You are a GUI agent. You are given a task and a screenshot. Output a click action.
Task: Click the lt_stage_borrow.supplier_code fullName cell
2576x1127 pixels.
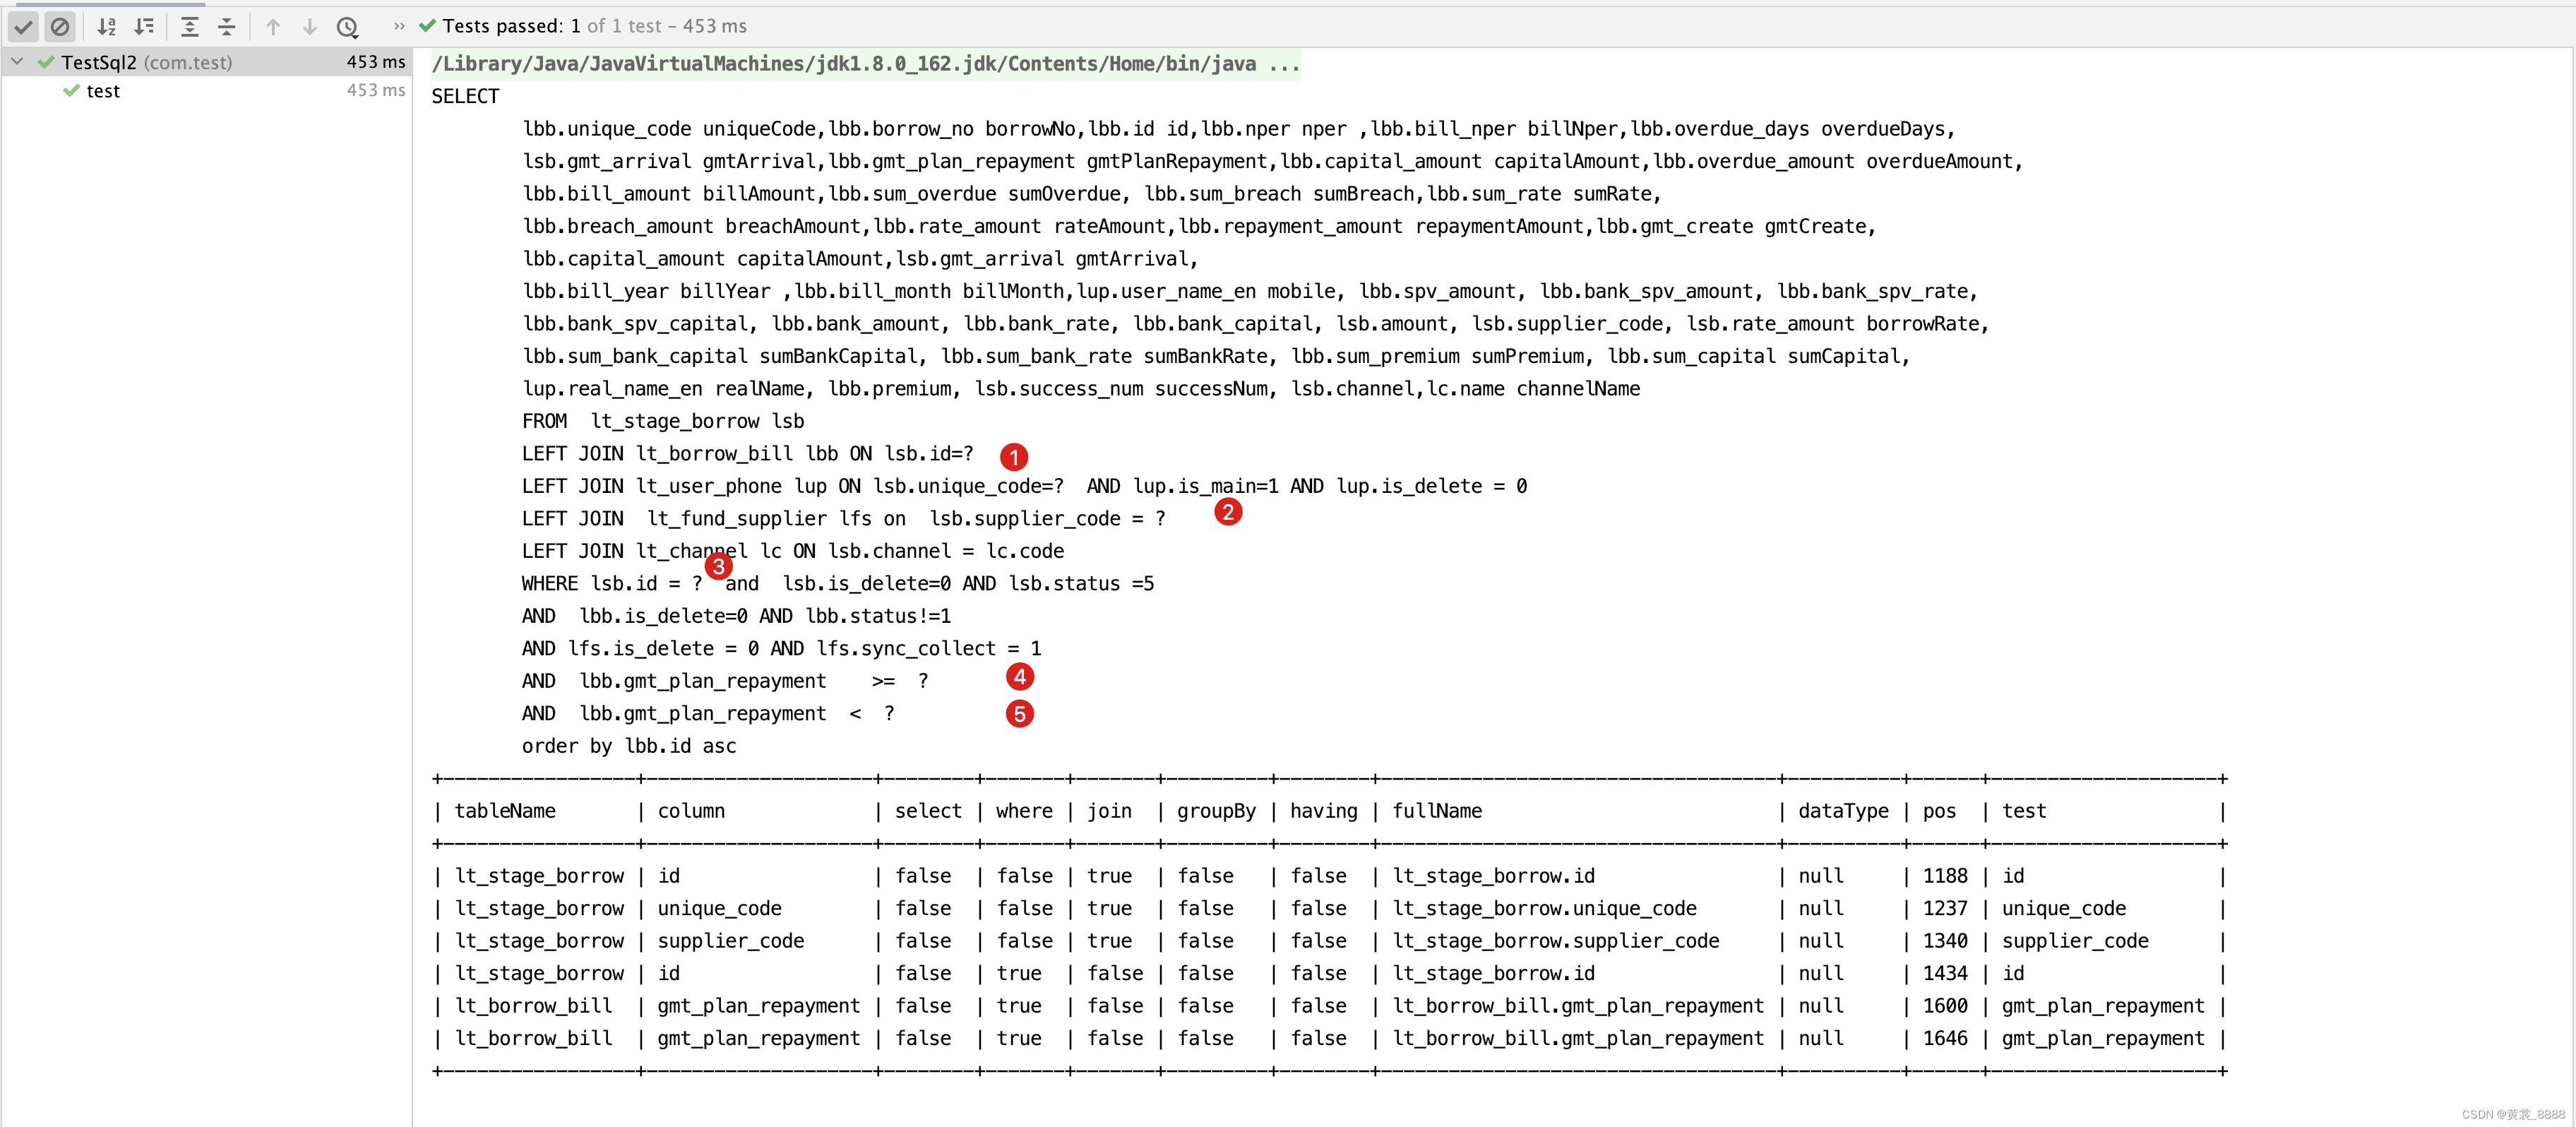1556,941
